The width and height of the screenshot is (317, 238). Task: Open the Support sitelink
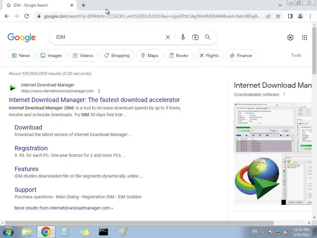coord(25,190)
